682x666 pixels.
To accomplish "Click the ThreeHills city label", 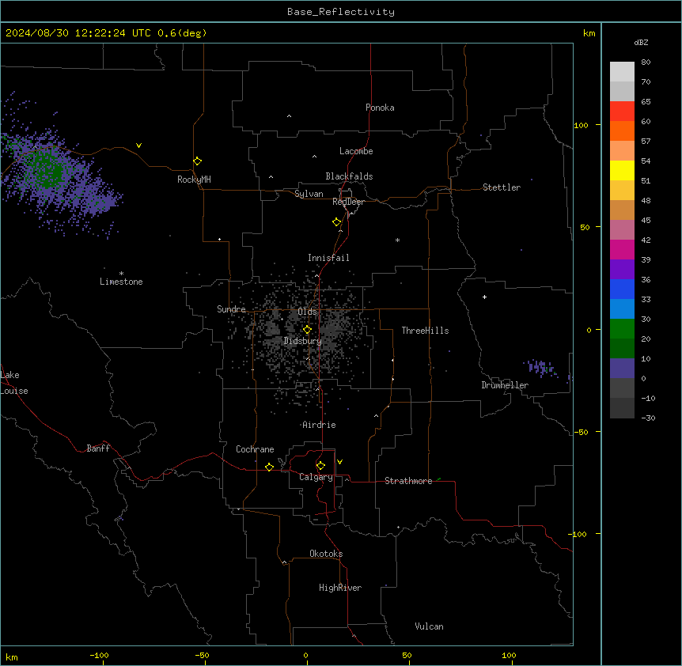I will point(425,331).
